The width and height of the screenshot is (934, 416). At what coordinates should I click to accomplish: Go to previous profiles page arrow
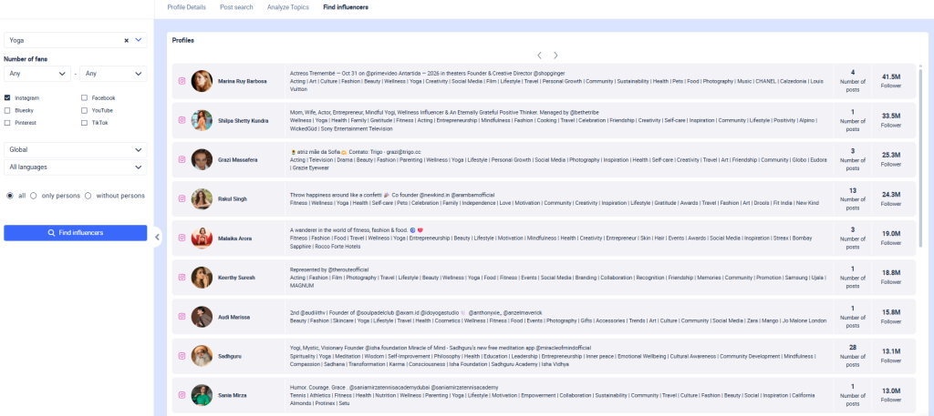pyautogui.click(x=539, y=56)
